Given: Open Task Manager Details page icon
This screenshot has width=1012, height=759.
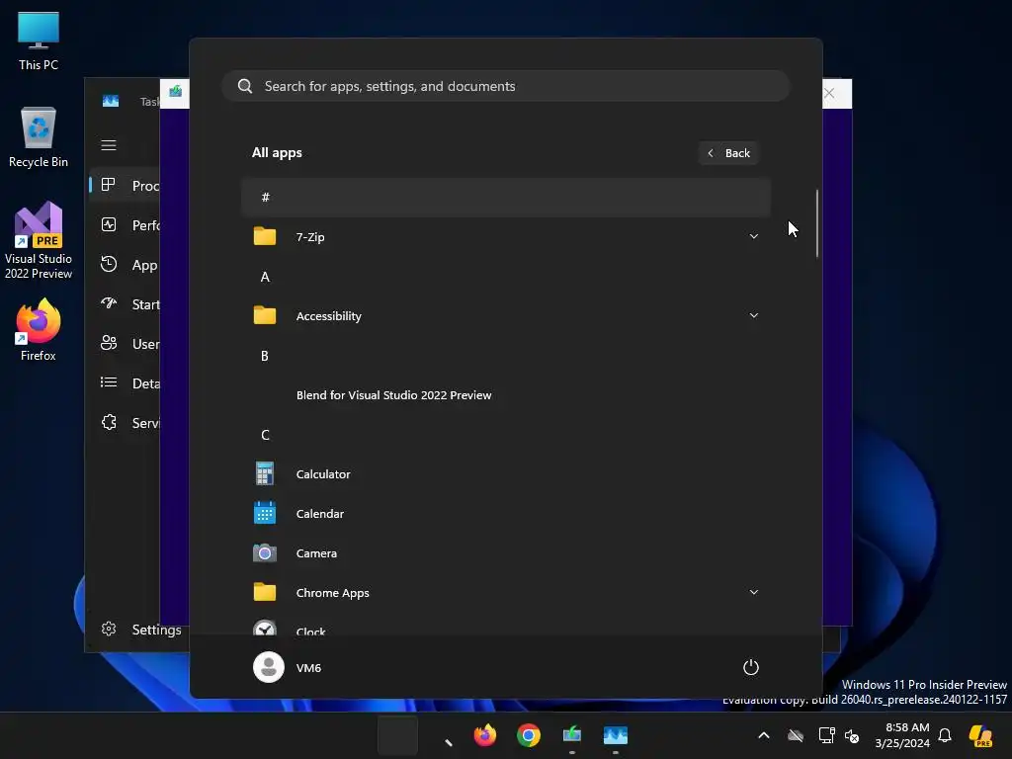Looking at the screenshot, I should click(x=109, y=382).
